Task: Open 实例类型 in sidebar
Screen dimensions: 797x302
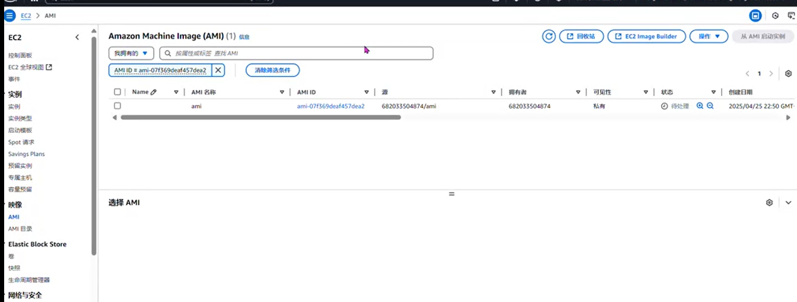Action: click(20, 119)
